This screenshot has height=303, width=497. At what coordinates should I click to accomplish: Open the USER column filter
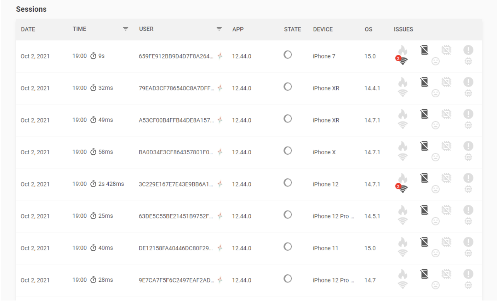[219, 29]
